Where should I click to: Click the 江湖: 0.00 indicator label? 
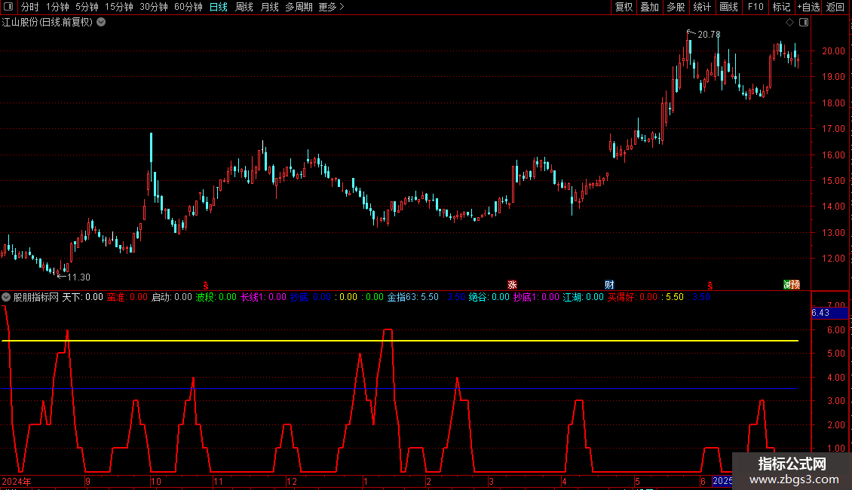pyautogui.click(x=583, y=297)
